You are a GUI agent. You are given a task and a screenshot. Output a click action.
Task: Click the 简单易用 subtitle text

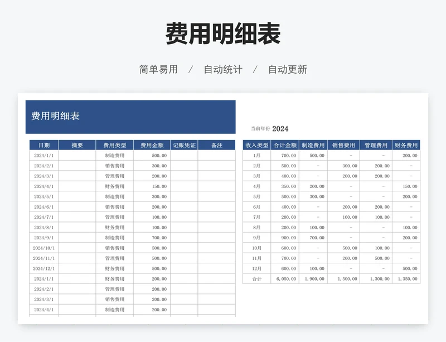(x=158, y=70)
